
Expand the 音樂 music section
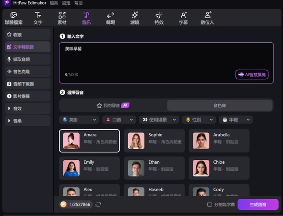pos(28,120)
